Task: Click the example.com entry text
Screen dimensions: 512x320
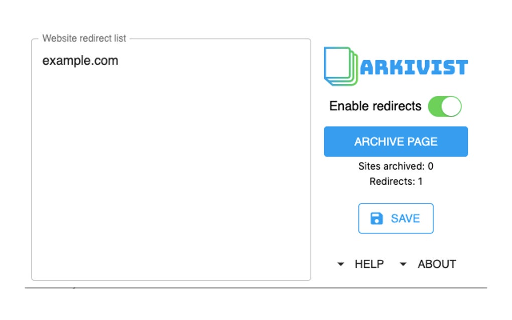Action: 80,61
